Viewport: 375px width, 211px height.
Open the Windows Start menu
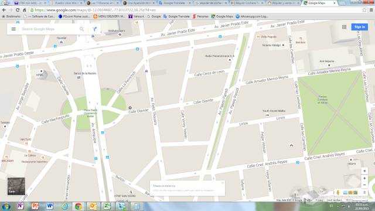pyautogui.click(x=6, y=206)
